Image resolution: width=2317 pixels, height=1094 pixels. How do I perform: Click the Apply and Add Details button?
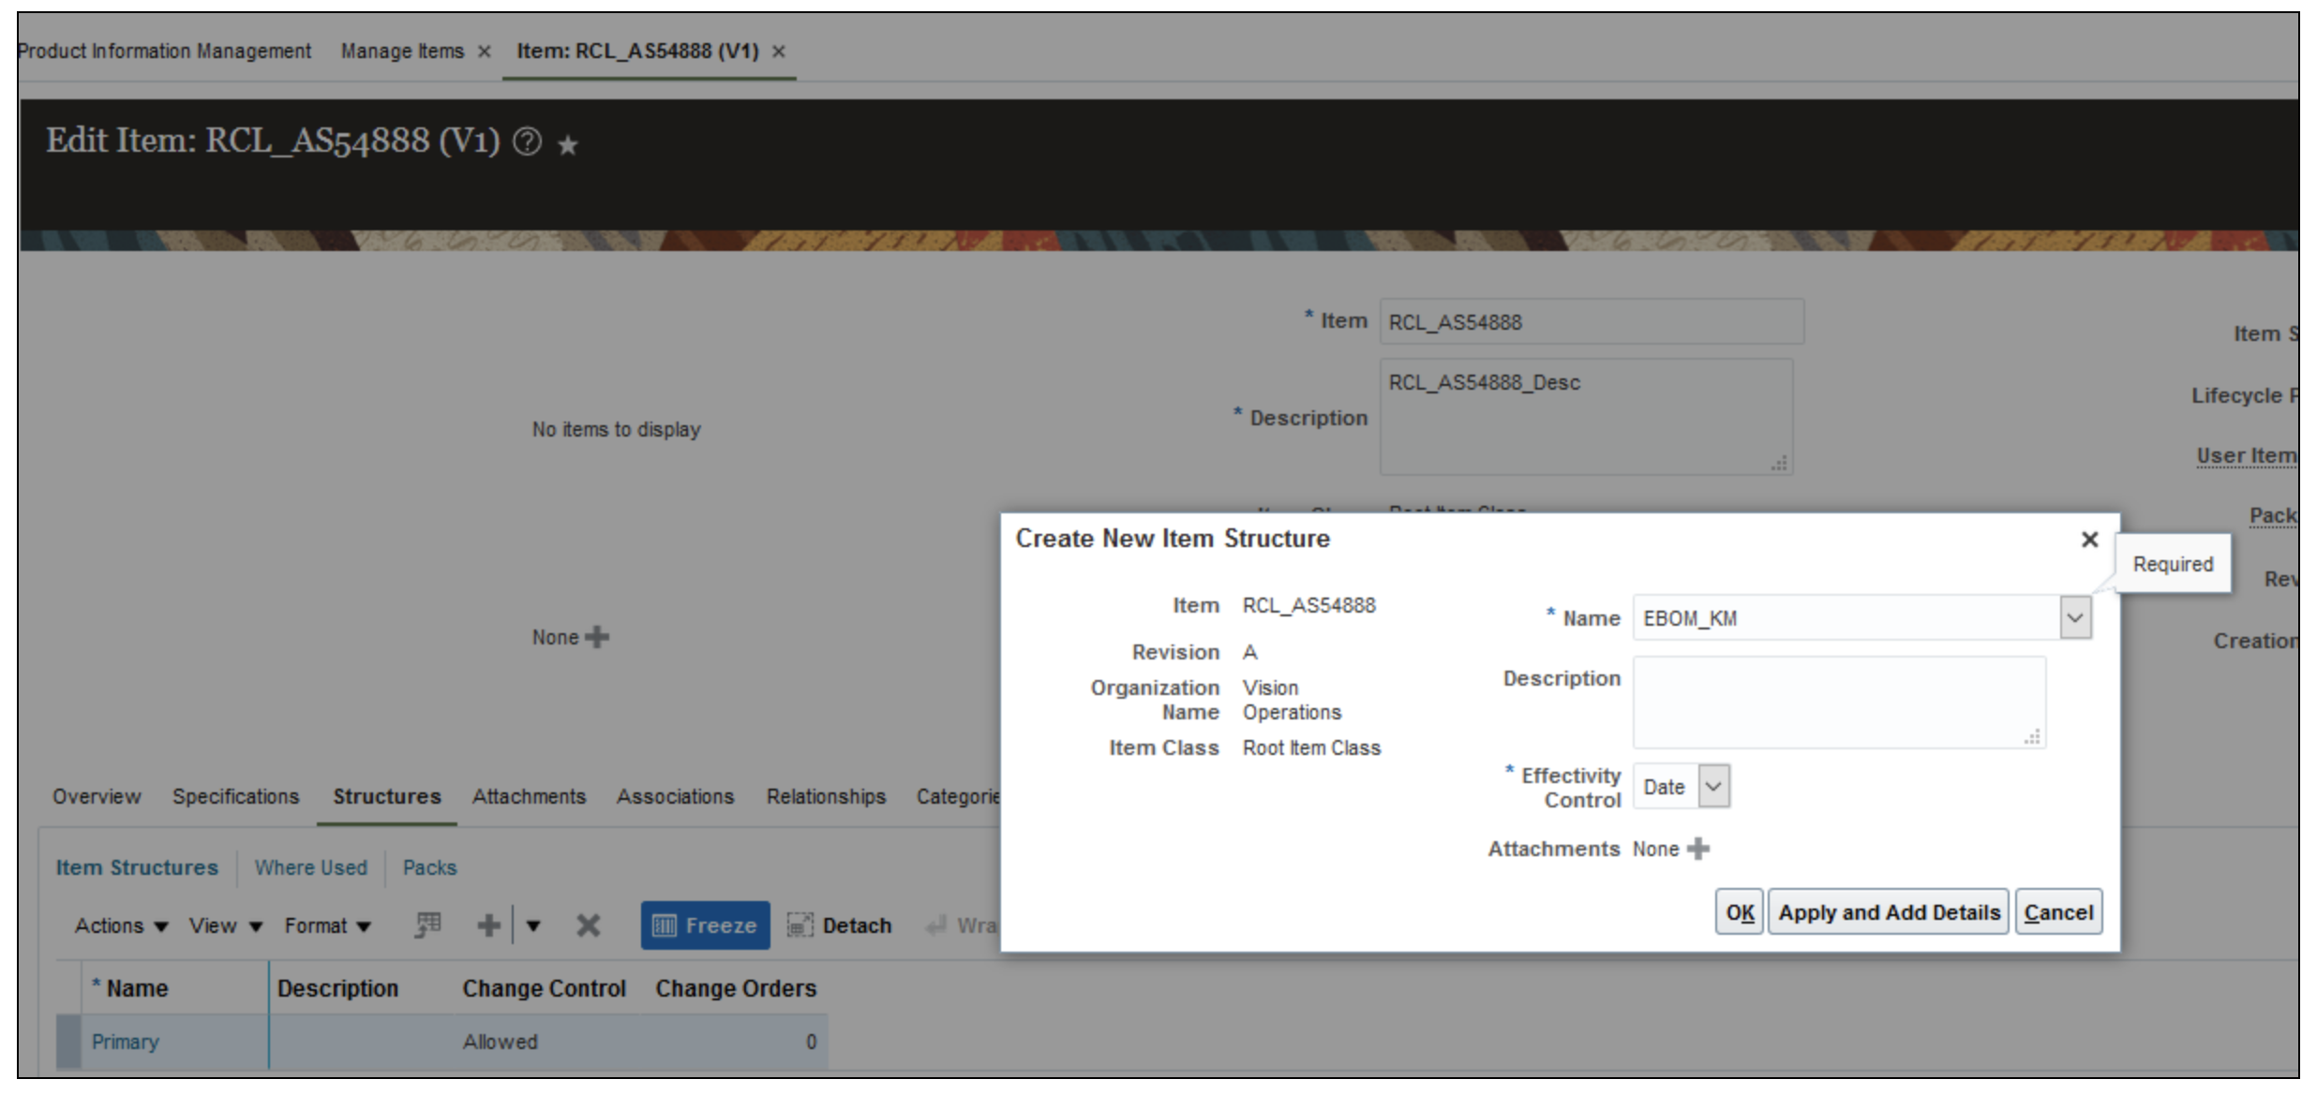coord(1888,911)
